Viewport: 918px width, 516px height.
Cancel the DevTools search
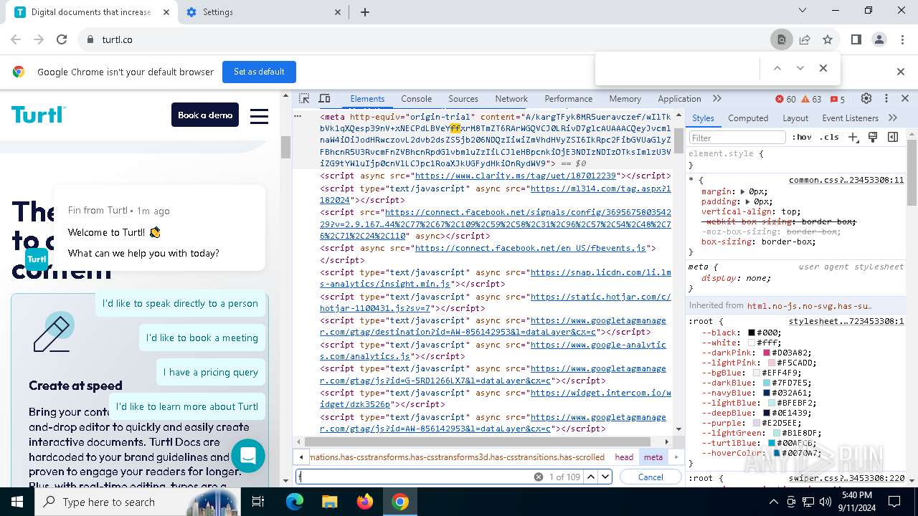pos(650,477)
